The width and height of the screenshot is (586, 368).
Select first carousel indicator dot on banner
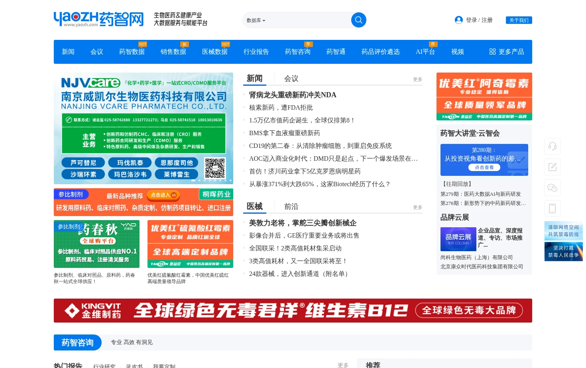[x=193, y=180]
